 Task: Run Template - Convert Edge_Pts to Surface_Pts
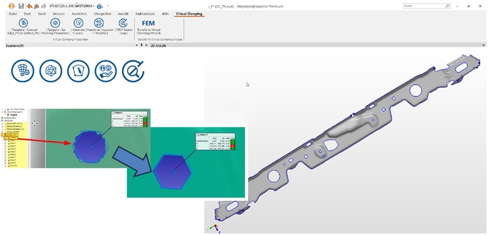24,27
